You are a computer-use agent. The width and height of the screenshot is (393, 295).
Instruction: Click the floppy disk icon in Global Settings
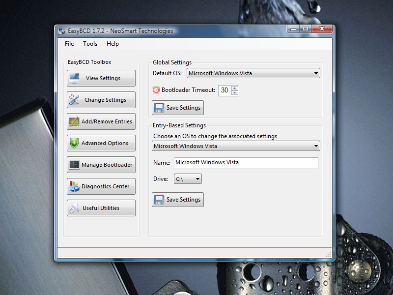point(159,108)
